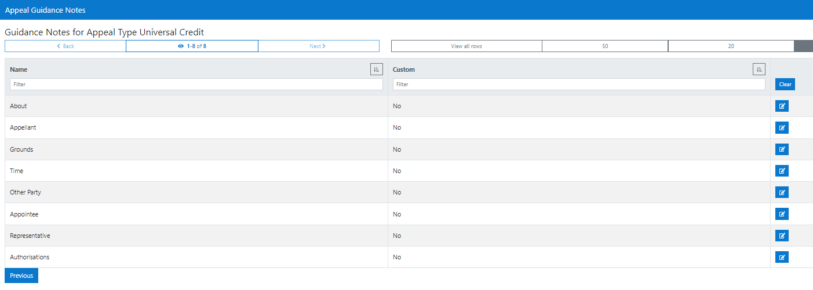Click the Name filter input field

click(196, 85)
